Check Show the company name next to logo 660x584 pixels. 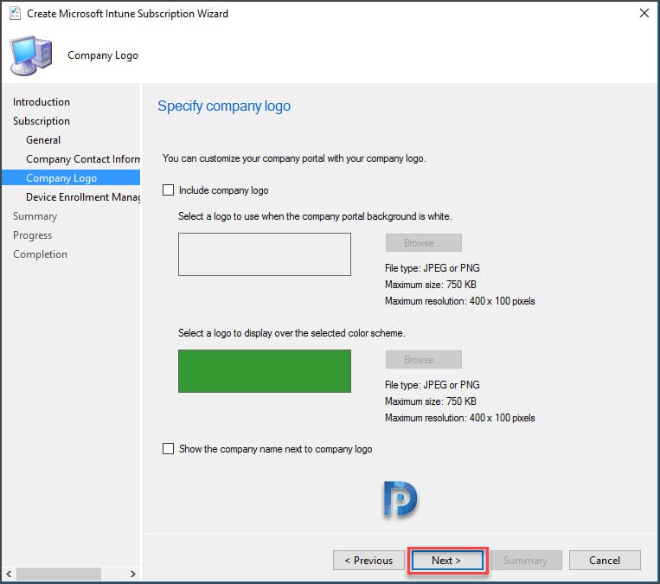[168, 449]
